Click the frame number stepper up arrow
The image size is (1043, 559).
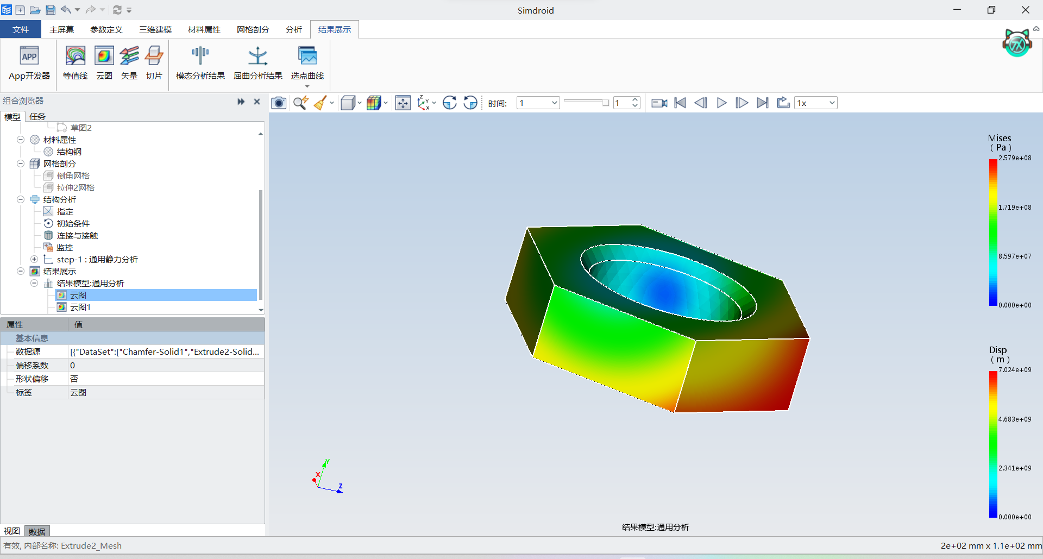635,99
